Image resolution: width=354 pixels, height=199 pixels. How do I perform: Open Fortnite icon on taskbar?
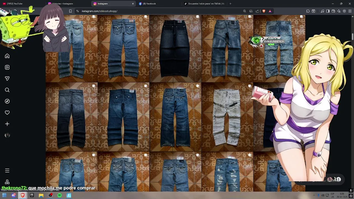pos(69,195)
